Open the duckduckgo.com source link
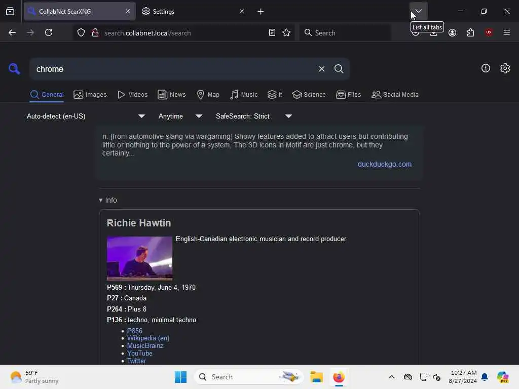The height and width of the screenshot is (389, 519). tap(385, 164)
